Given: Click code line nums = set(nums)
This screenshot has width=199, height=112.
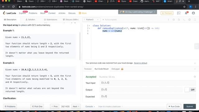Looking at the screenshot, I should click(112, 31).
